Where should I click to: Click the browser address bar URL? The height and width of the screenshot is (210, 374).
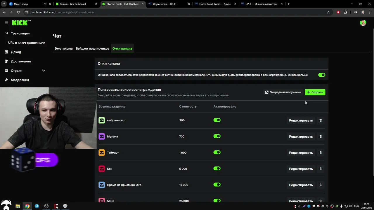coord(62,12)
